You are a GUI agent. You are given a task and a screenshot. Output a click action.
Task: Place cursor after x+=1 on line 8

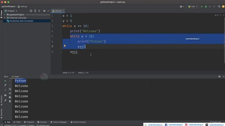[x=78, y=52]
